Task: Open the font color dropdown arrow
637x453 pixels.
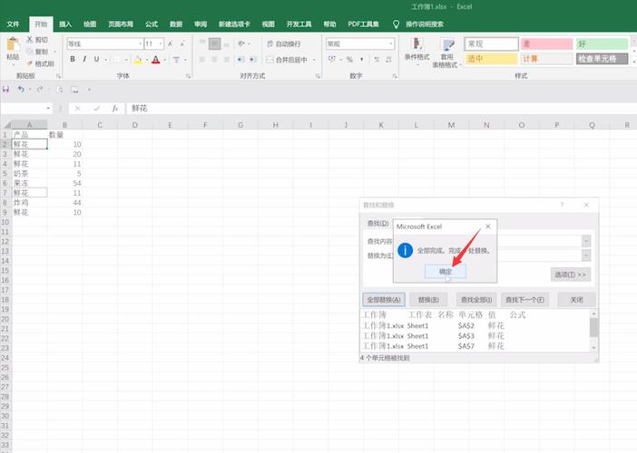Action: point(165,60)
